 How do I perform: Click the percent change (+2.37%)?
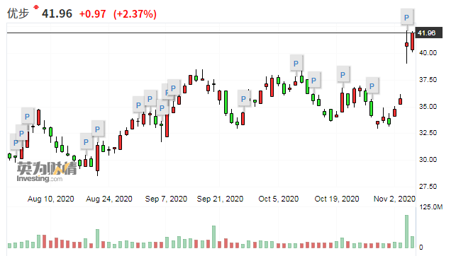(135, 14)
